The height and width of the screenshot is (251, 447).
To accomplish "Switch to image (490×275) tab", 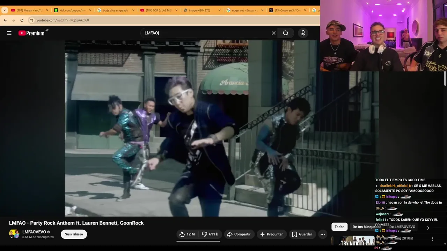I will (x=202, y=10).
